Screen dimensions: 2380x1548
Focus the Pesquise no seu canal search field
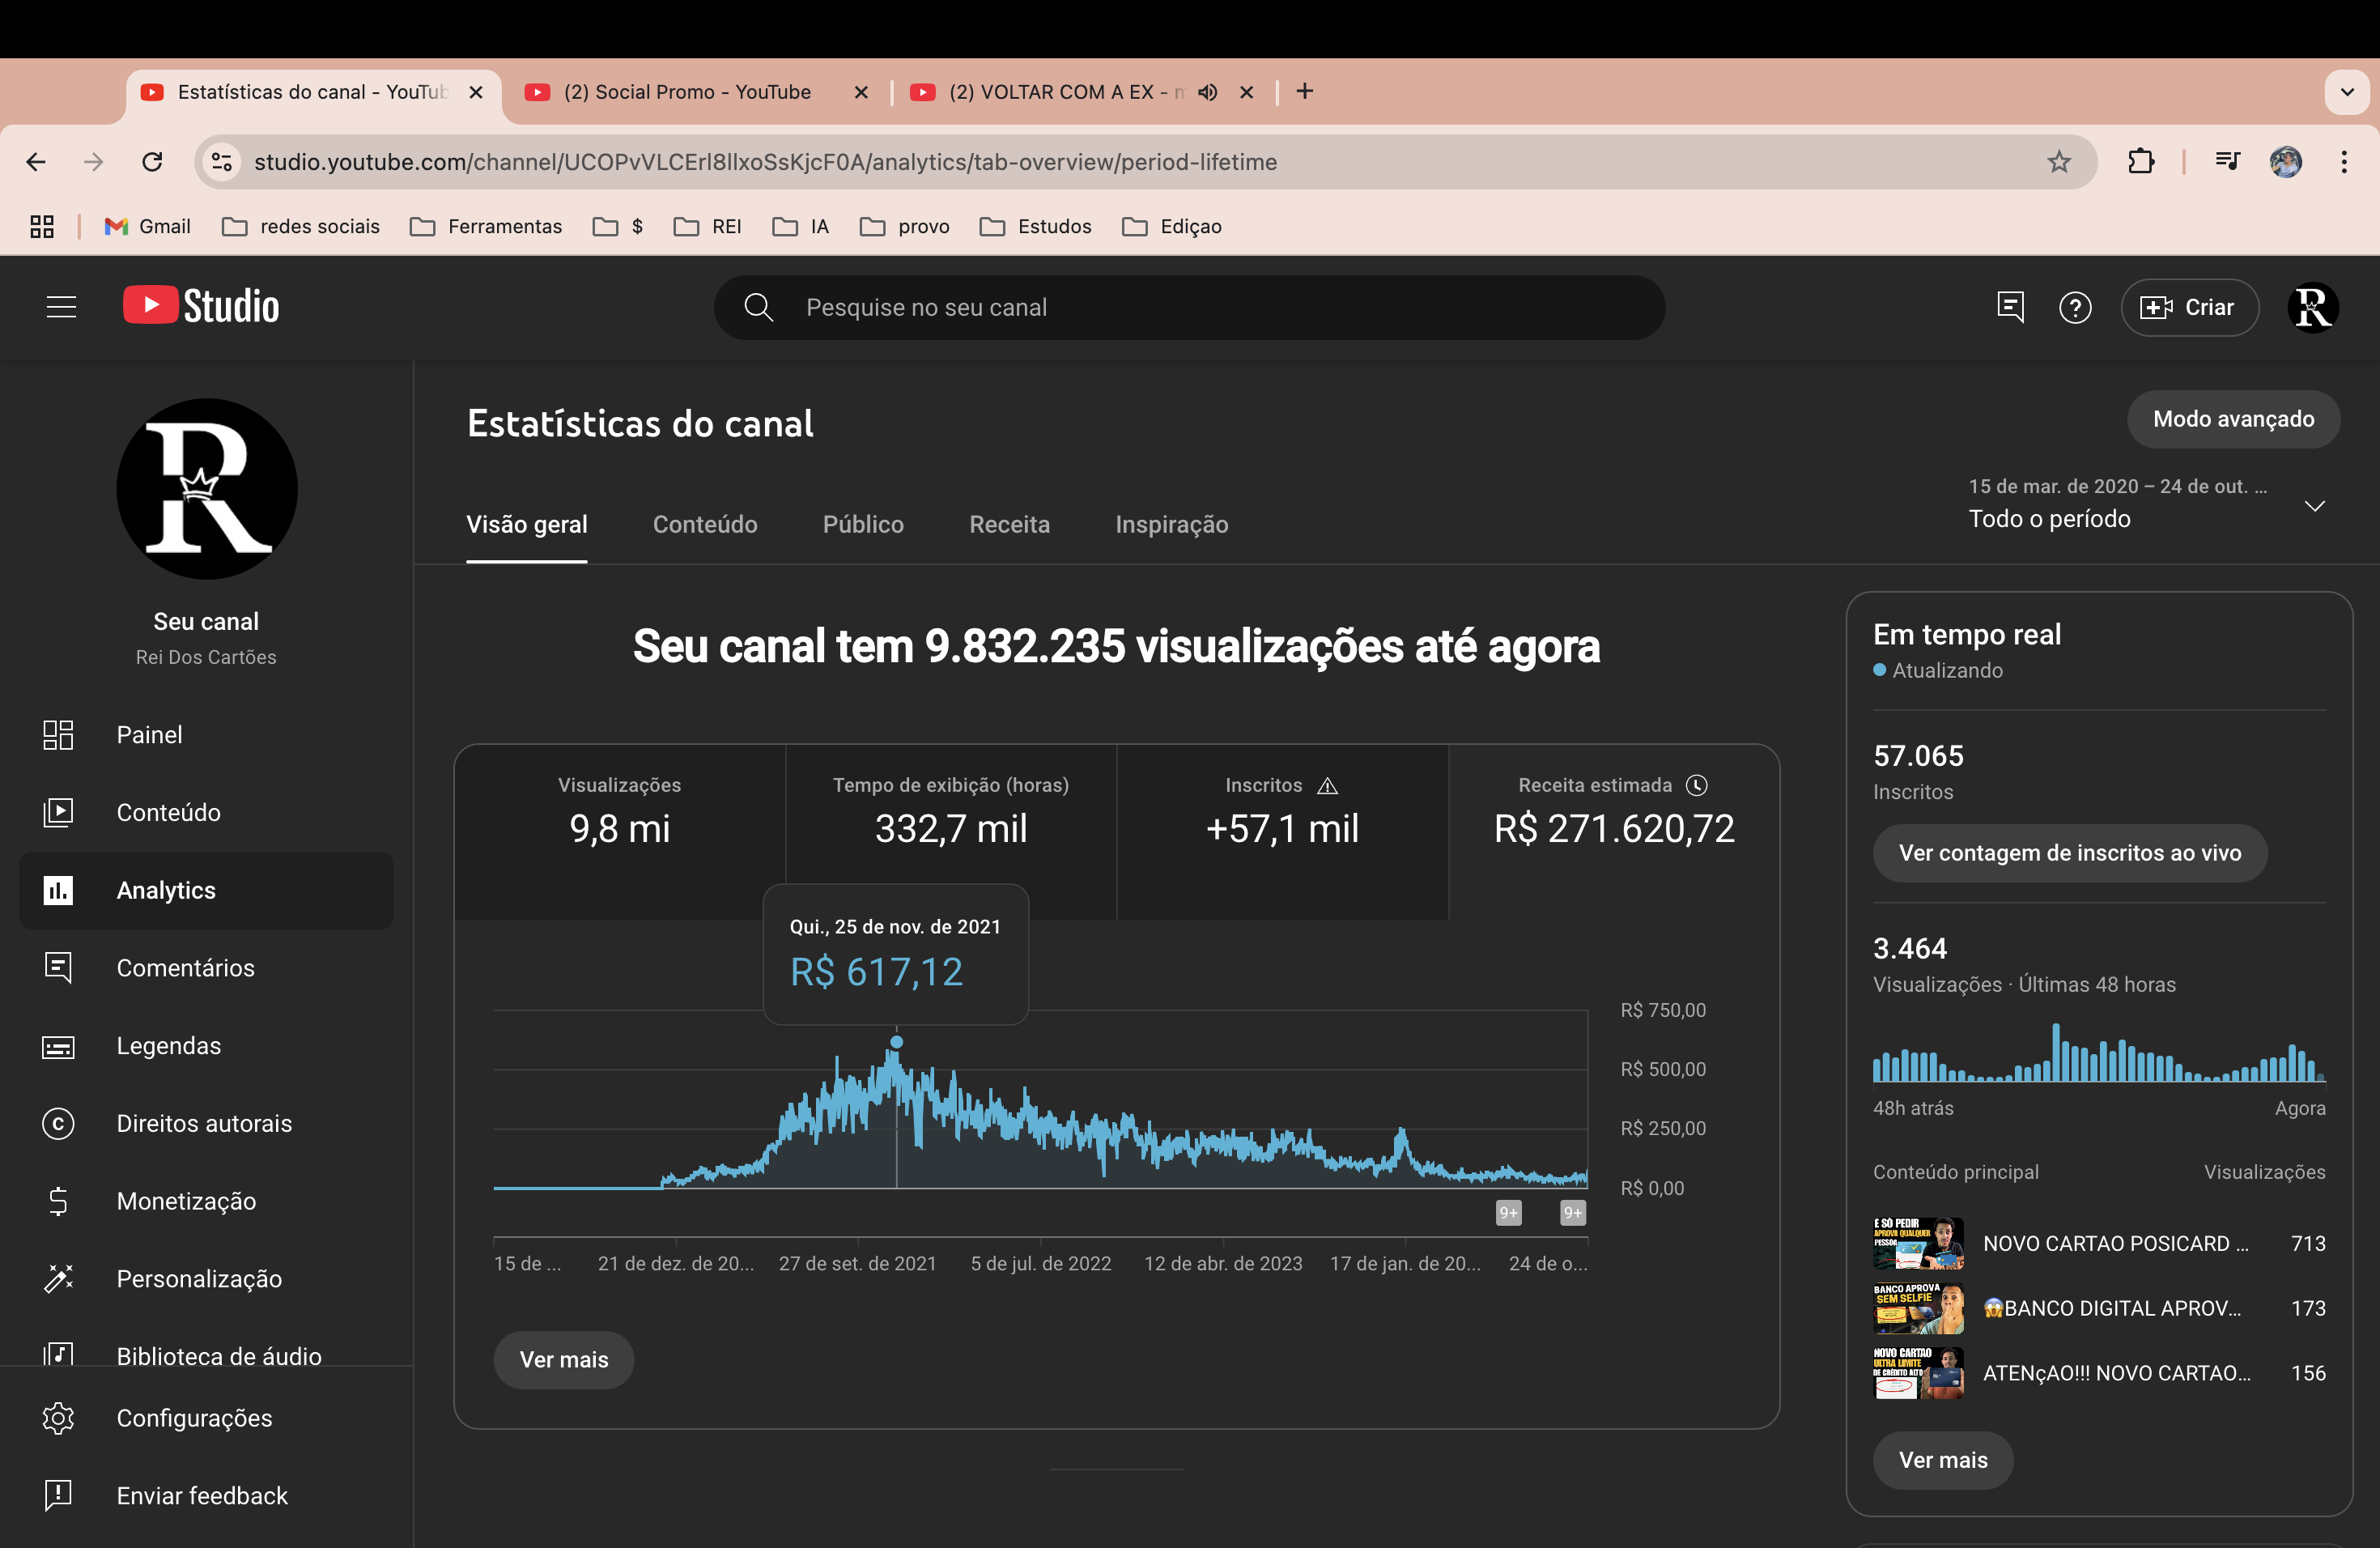click(1189, 307)
